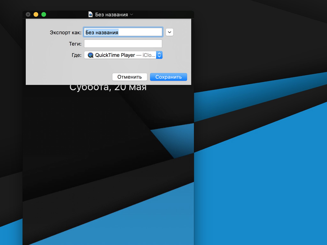Open the Где location popup menu
Image resolution: width=327 pixels, height=245 pixels.
(x=123, y=55)
